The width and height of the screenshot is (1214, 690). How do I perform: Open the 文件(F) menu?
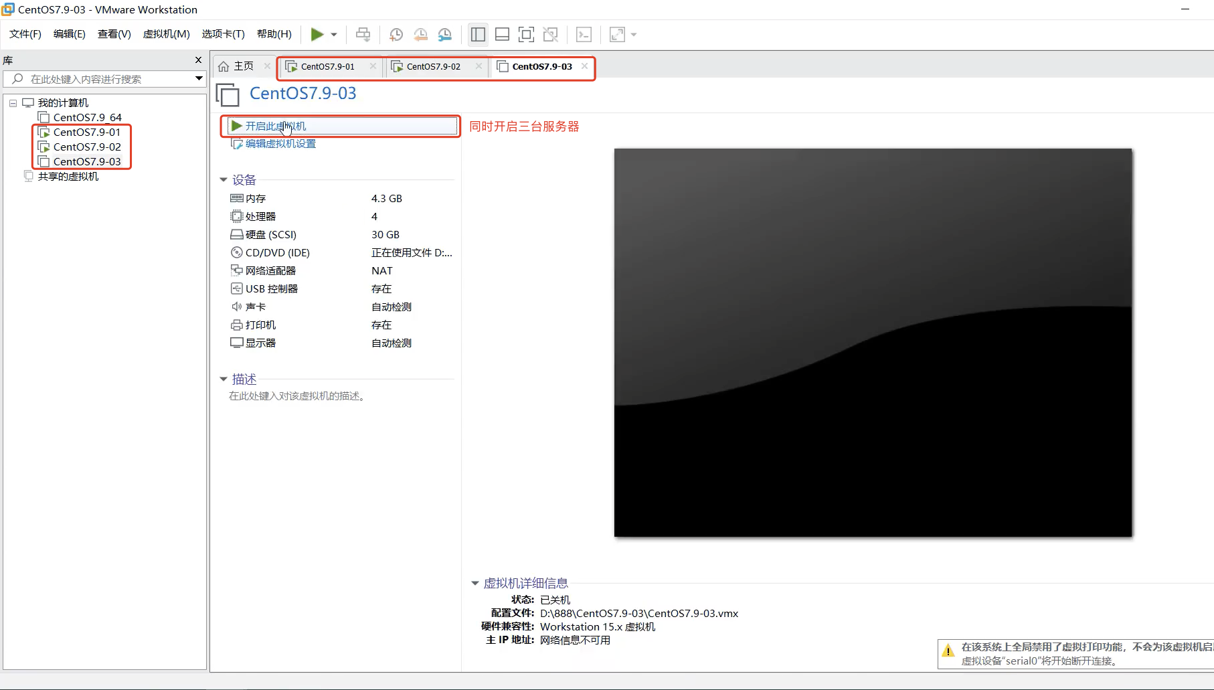pos(25,34)
